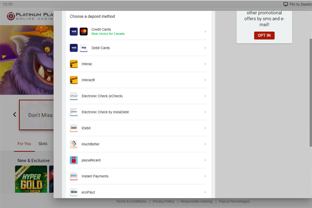Click the InstaDebit logo icon
This screenshot has width=312, height=208.
click(74, 112)
